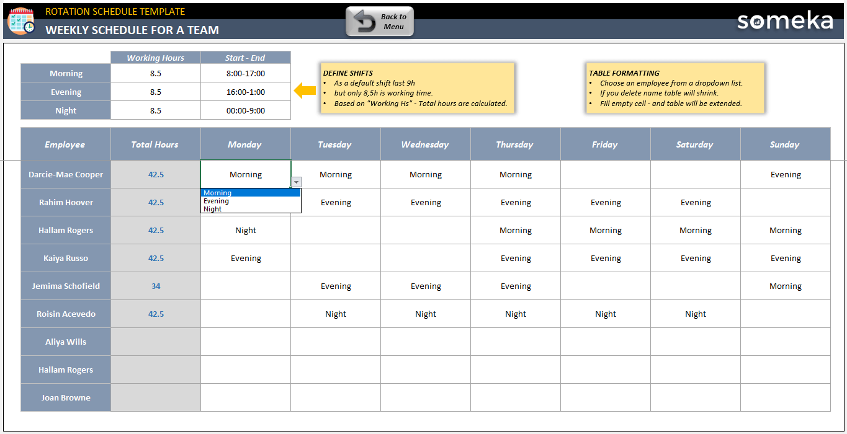Image resolution: width=847 pixels, height=434 pixels.
Task: Select the Joan Browne employee cell
Action: 66,397
